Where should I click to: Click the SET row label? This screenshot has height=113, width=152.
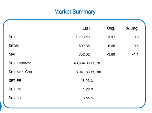coord(12,37)
